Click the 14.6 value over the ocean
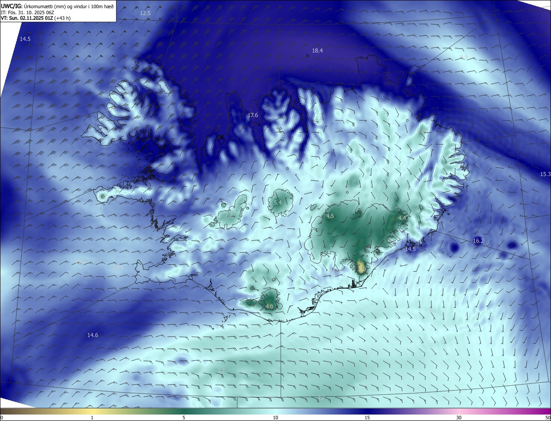This screenshot has height=421, width=551. point(93,335)
